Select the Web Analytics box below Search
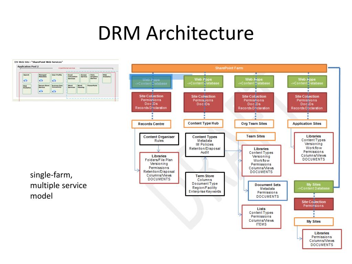 (x=27, y=89)
